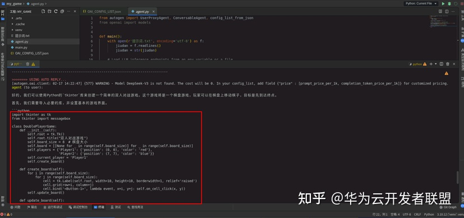Open the 运行和调试 panel tab

coord(53,207)
